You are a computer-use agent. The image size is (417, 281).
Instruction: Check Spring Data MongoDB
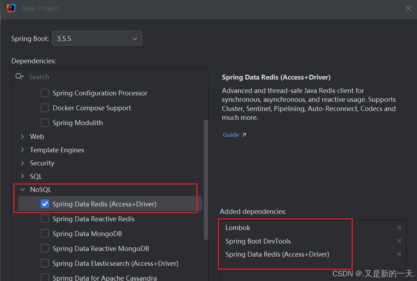coord(45,234)
